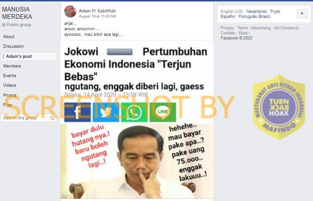
Task: Select Members in the group sidebar
Action: click(12, 66)
